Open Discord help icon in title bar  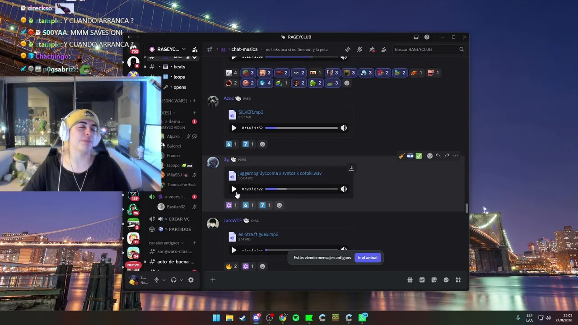point(427,37)
